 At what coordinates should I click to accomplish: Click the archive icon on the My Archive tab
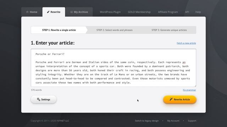click(71, 12)
